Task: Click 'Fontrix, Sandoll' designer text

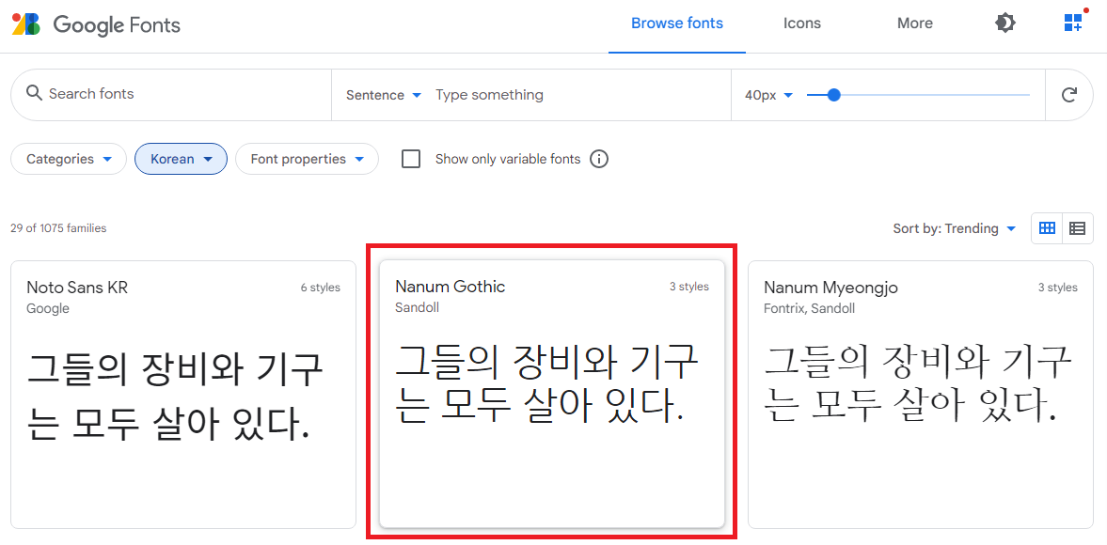Action: pyautogui.click(x=809, y=308)
